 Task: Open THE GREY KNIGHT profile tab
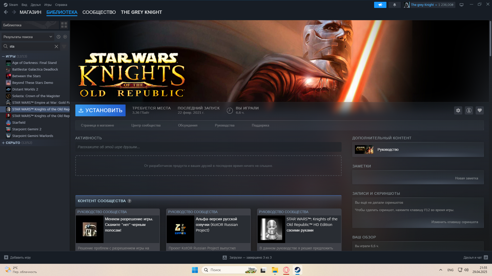141,12
